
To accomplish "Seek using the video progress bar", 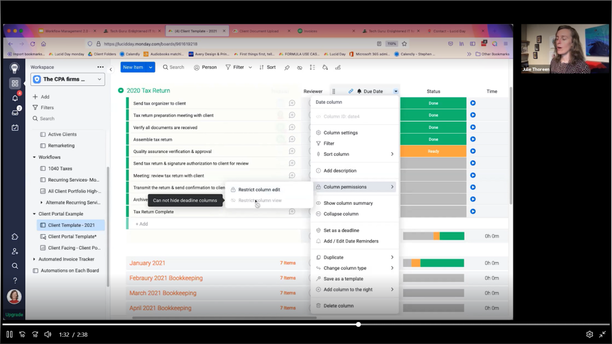I will pos(306,324).
